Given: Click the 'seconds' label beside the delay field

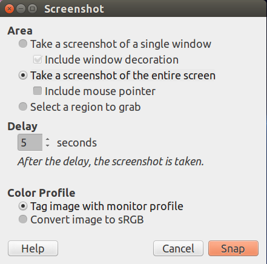Looking at the screenshot, I should (x=77, y=143).
